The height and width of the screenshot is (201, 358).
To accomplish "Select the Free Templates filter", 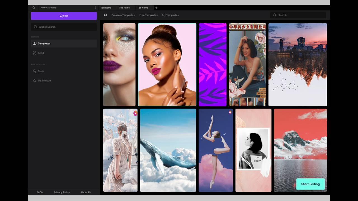I will [149, 15].
